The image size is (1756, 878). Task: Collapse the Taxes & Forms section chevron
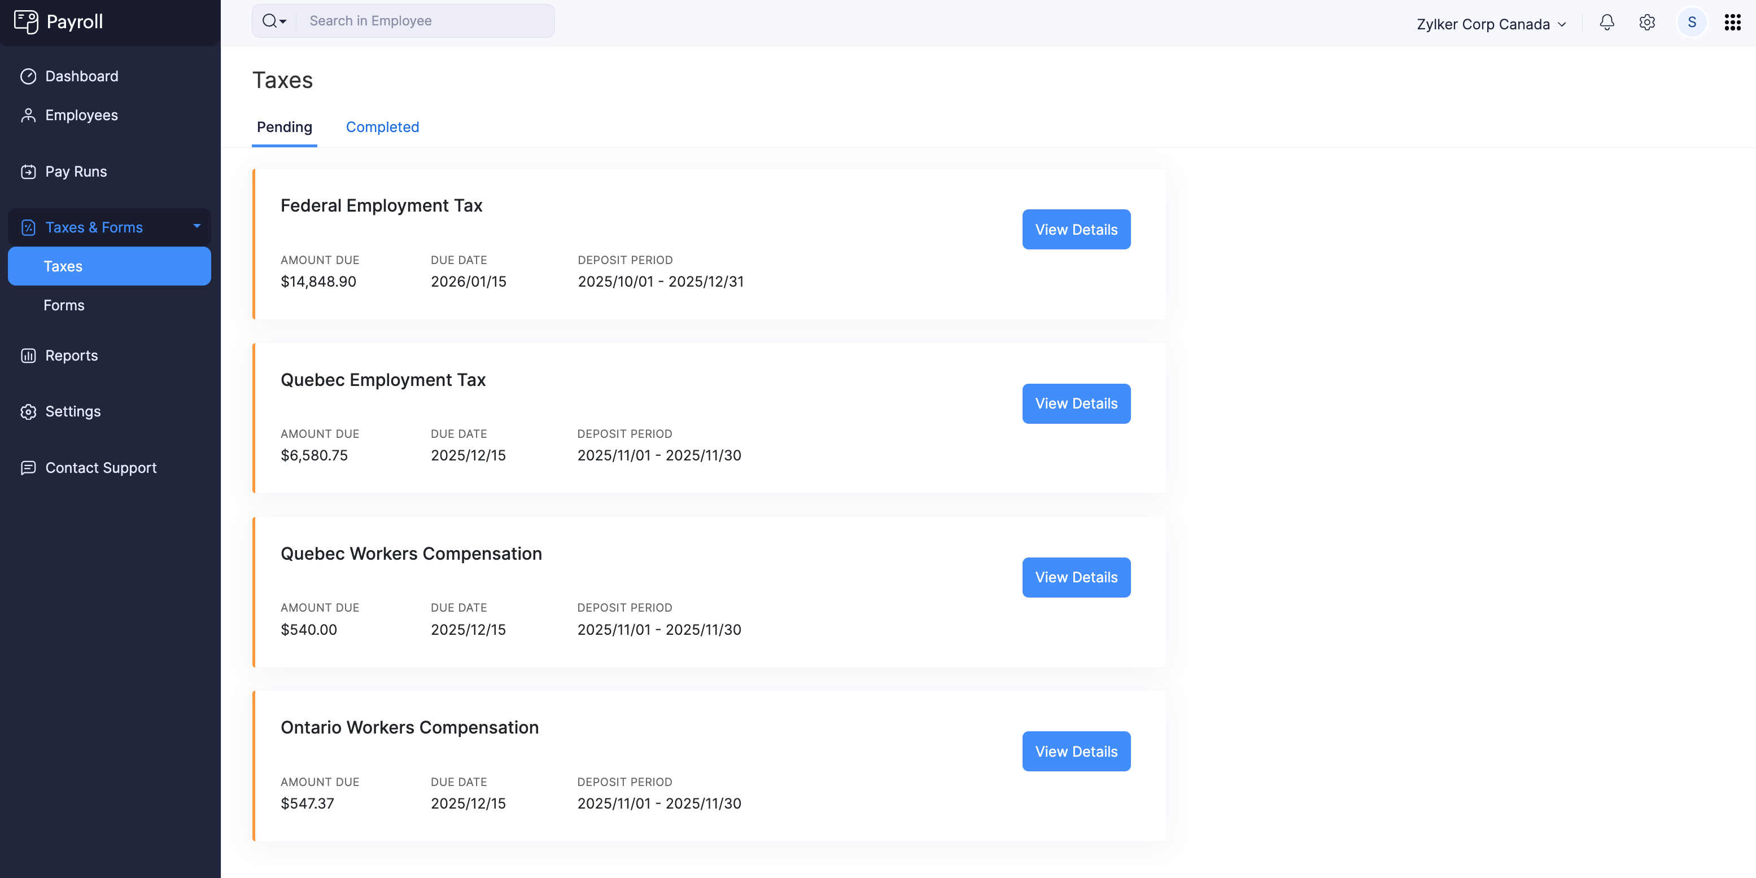click(196, 227)
